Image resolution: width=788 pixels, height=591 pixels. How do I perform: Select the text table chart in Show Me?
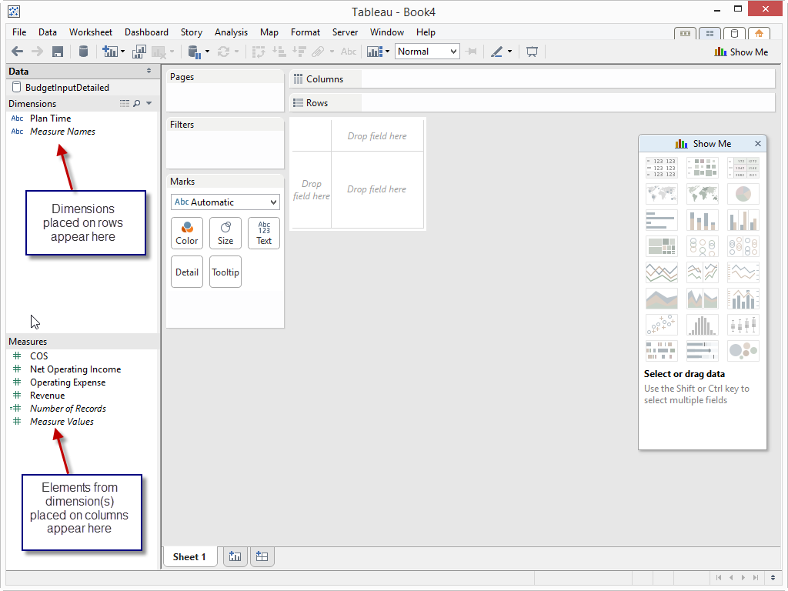pos(661,168)
